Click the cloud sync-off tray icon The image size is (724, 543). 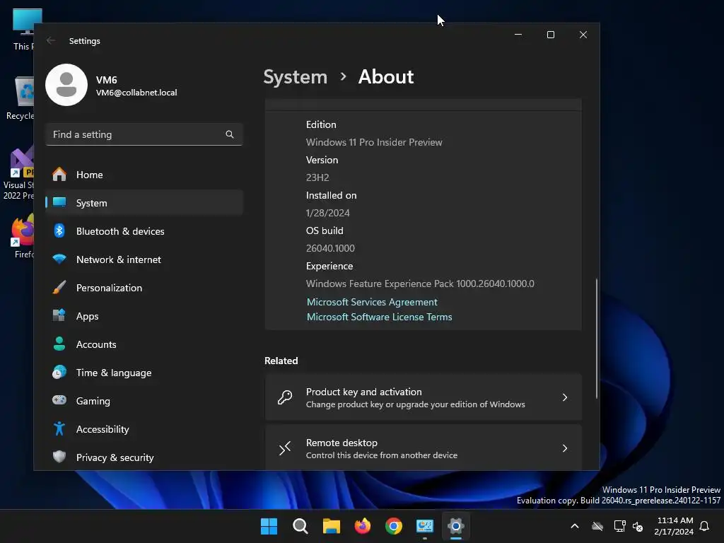click(597, 526)
